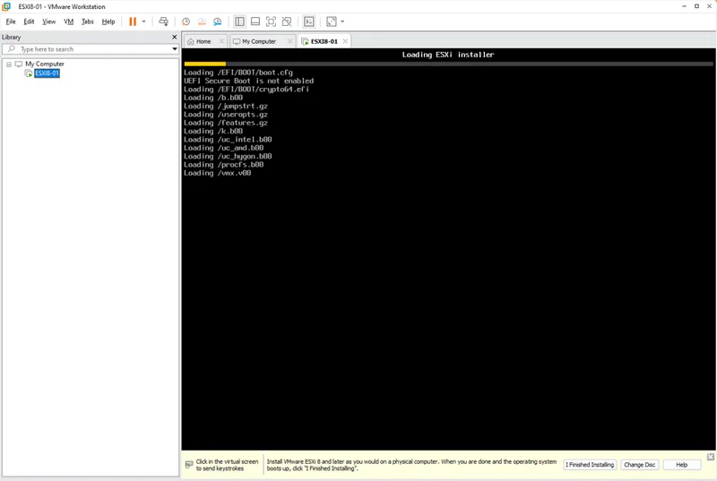Open the library search filter dropdown
Viewport: 717px width, 481px height.
[175, 49]
